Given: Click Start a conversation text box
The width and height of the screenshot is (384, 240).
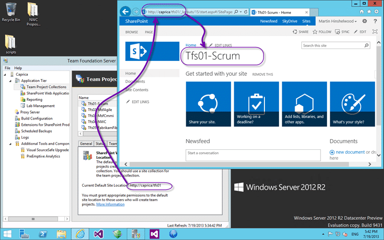Looking at the screenshot, I should (x=253, y=155).
